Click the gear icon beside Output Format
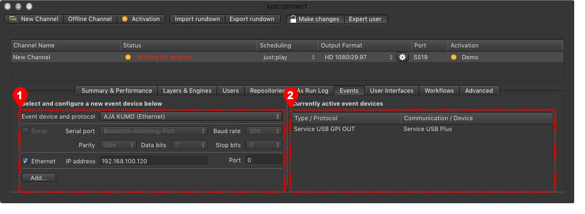585x214 pixels. [402, 57]
